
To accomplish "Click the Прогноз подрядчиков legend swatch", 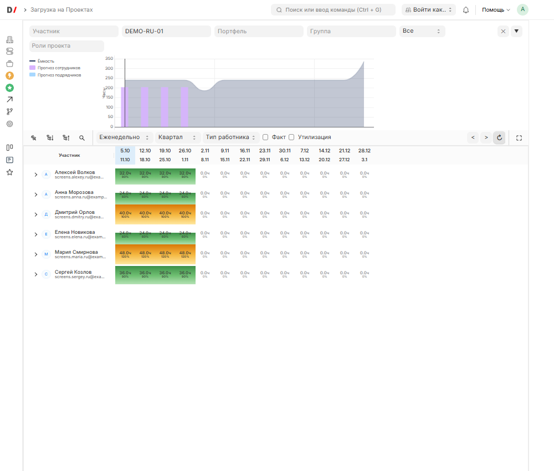I will tap(32, 75).
